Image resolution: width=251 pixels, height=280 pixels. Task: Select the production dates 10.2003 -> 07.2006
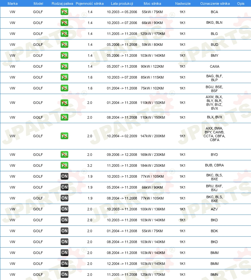[x=122, y=23]
